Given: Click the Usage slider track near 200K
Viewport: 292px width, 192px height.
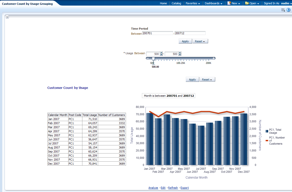Looking at the screenshot, I should (x=209, y=59).
